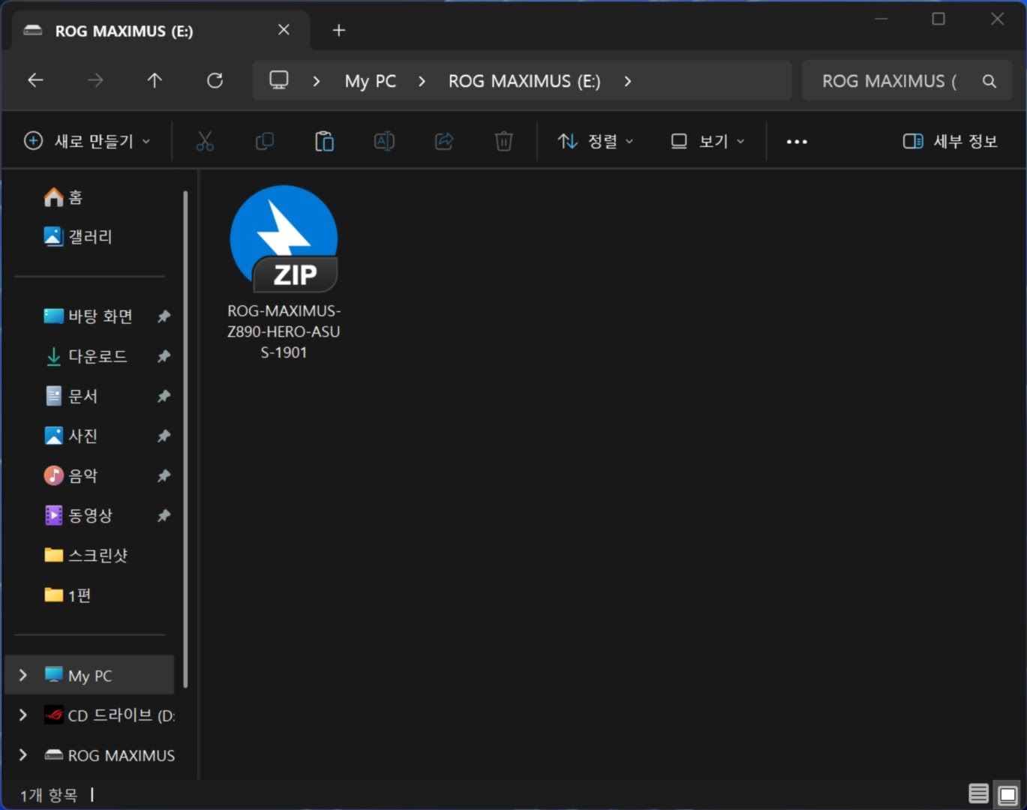Click the Rename icon in toolbar
This screenshot has width=1027, height=810.
[384, 141]
